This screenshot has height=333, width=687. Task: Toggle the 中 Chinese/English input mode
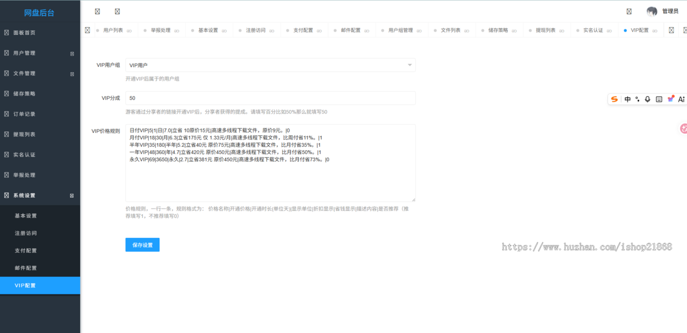pos(627,99)
